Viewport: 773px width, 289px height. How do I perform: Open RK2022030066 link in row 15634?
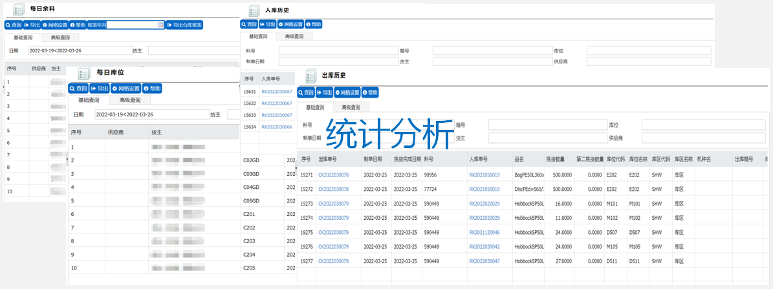(x=277, y=127)
